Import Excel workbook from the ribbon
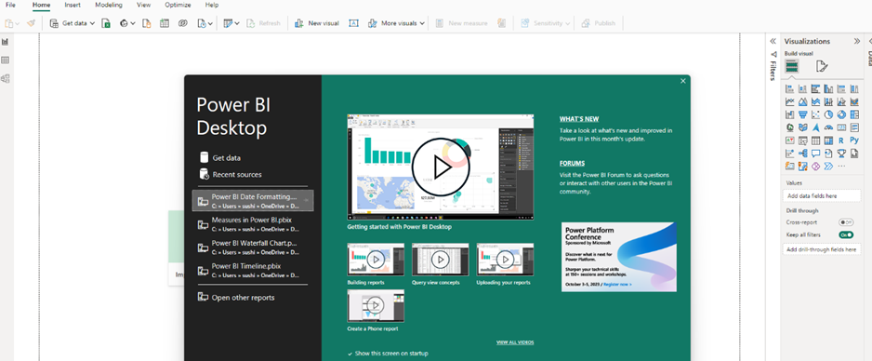872x361 pixels. click(x=106, y=23)
